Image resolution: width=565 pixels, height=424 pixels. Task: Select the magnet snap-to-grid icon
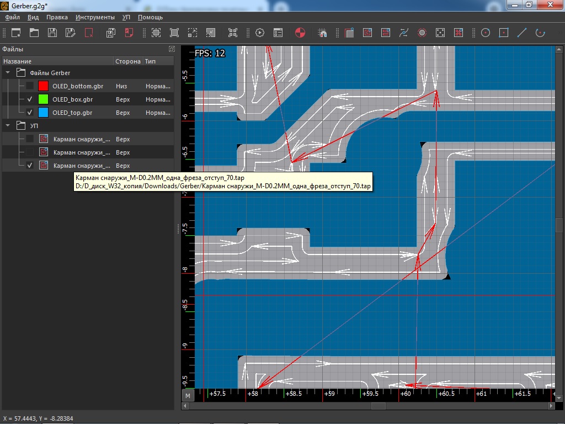point(323,33)
